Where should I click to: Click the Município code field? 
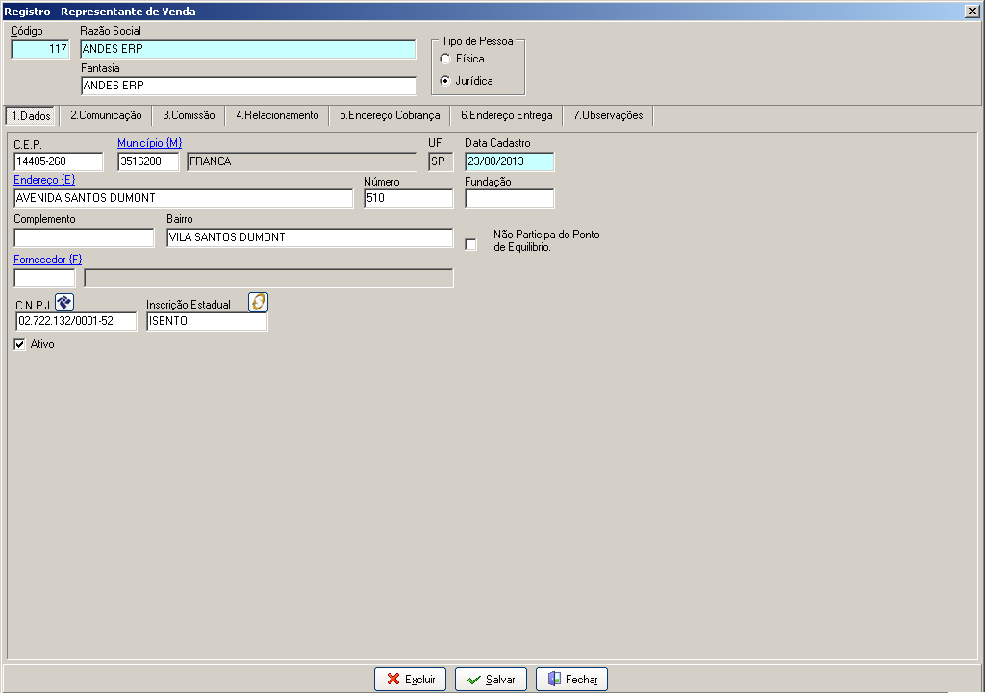pos(148,161)
